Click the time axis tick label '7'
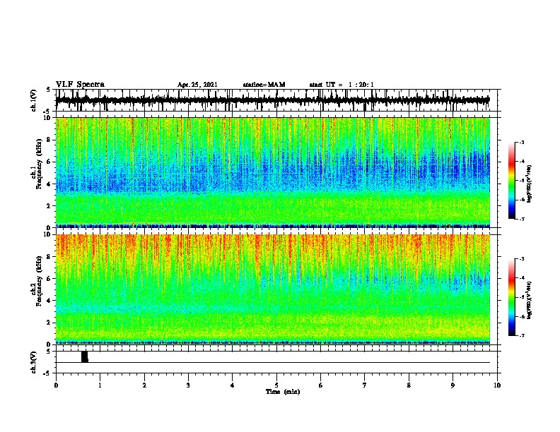 (x=365, y=385)
